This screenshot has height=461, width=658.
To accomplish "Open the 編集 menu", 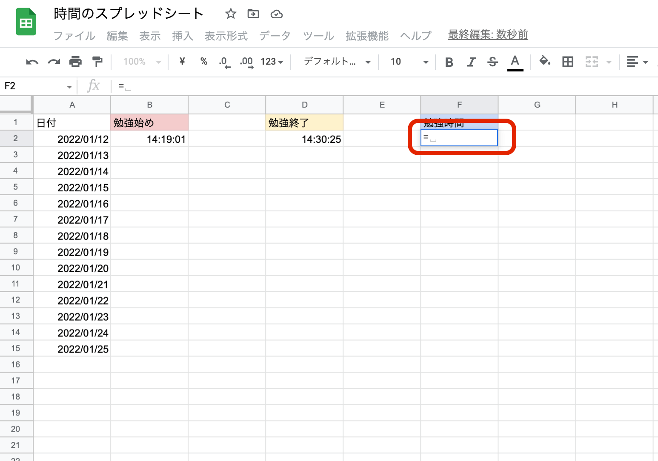I will [117, 36].
